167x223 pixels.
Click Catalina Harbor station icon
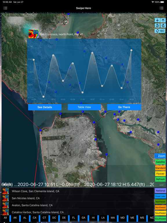coord(6,212)
